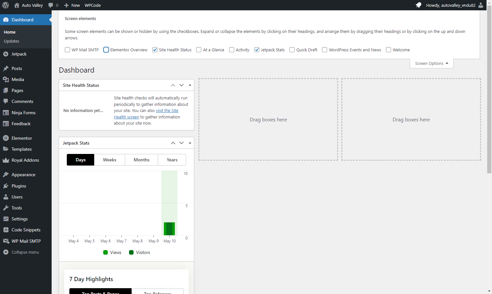Click the Jetpack notifications icon in admin bar
This screenshot has width=492, height=294.
418,5
